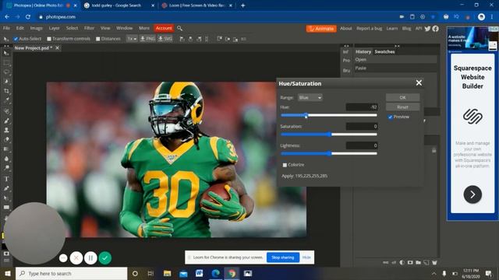This screenshot has width=499, height=280.
Task: Click the Account button
Action: point(164,28)
